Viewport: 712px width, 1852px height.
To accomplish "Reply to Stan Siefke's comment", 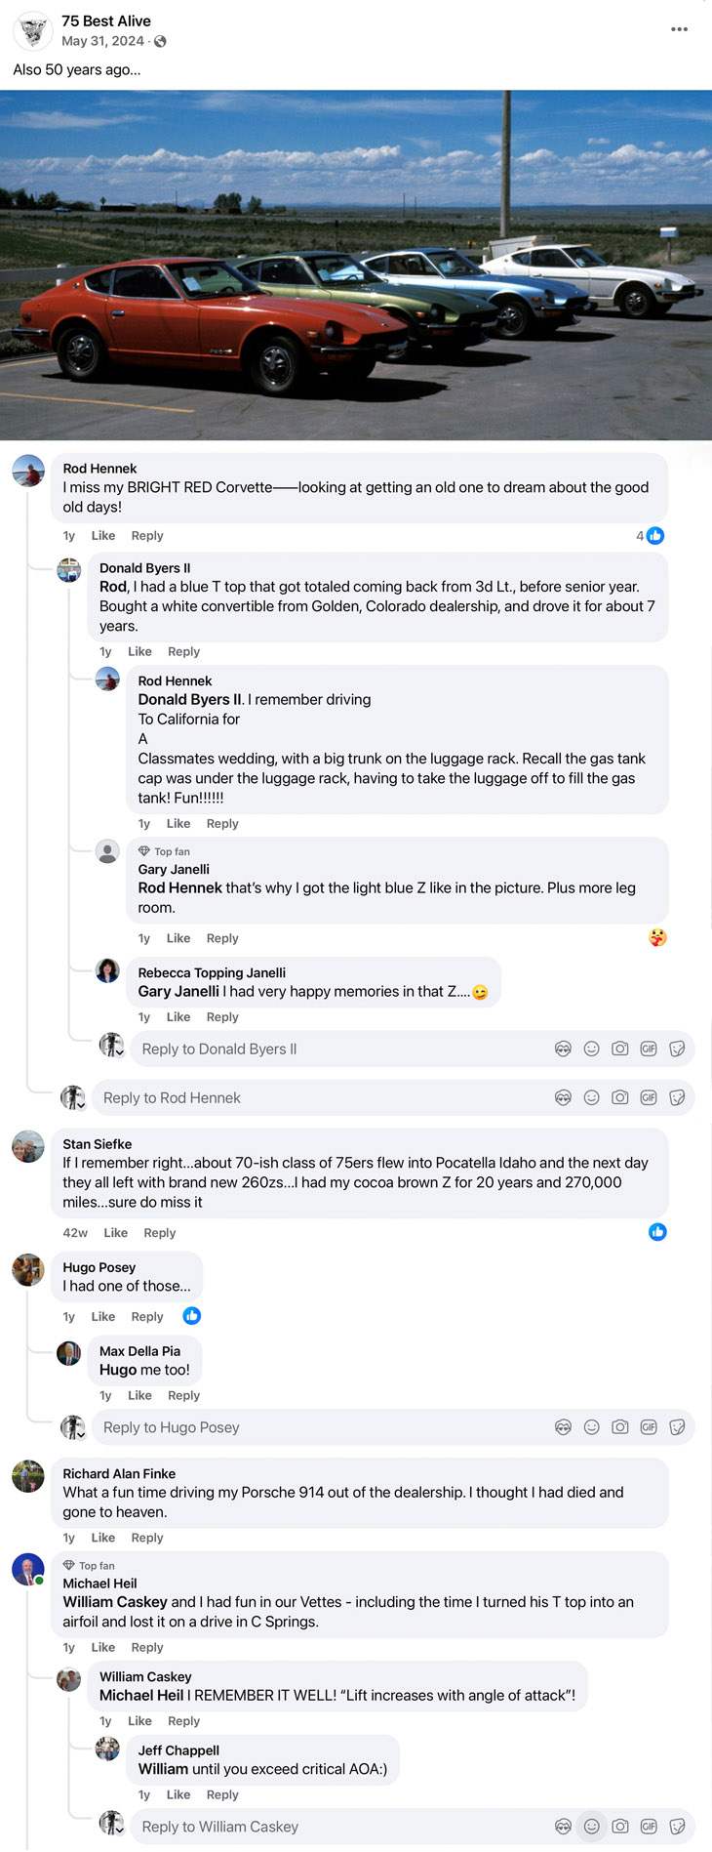I will (159, 1233).
